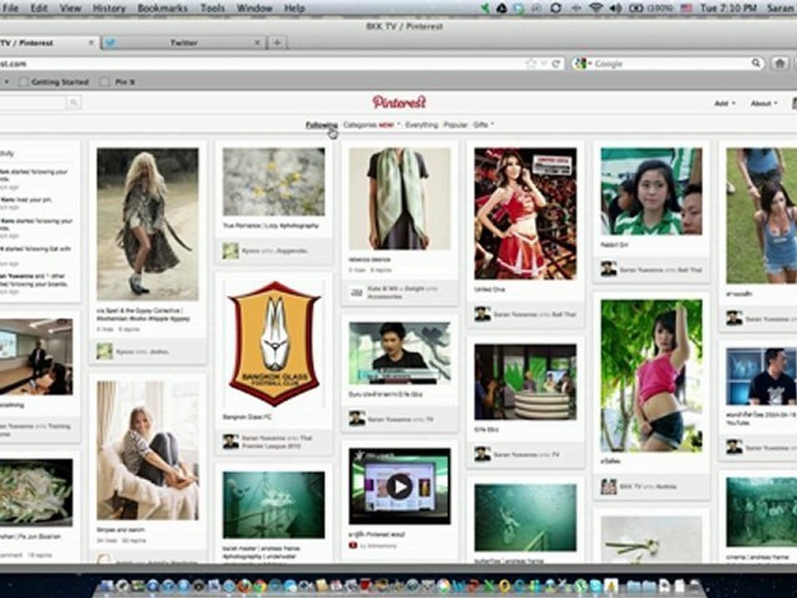Open Microsoft Word from the Dock
The width and height of the screenshot is (797, 598).
(x=458, y=586)
